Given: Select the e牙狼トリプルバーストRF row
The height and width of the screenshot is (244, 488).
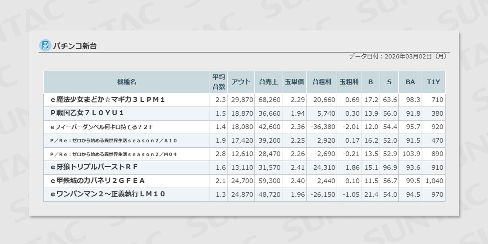Looking at the screenshot, I should [x=94, y=167].
